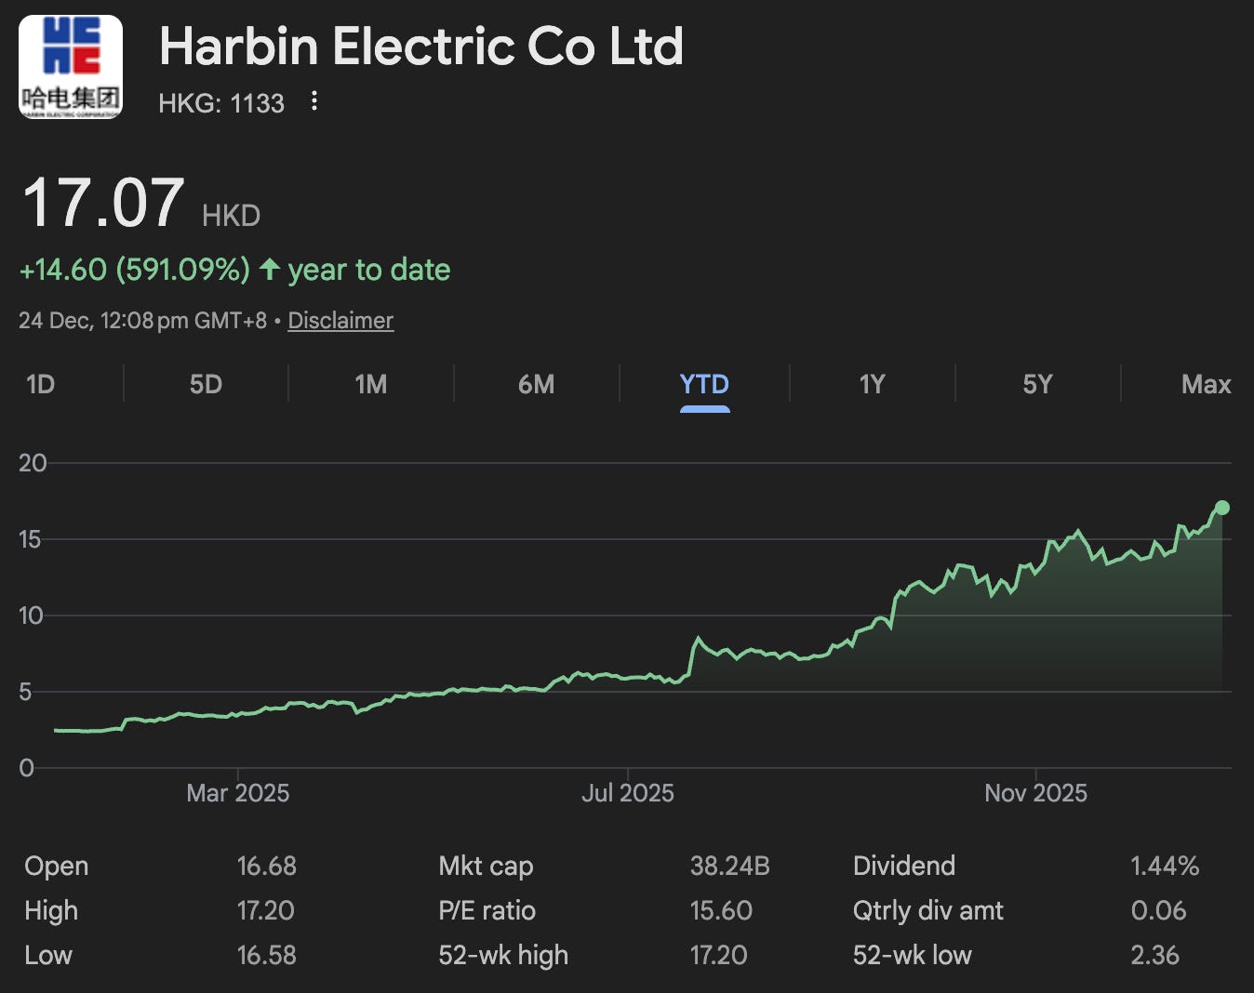Click the 52-wk high value
Viewport: 1254px width, 993px height.
tap(718, 955)
